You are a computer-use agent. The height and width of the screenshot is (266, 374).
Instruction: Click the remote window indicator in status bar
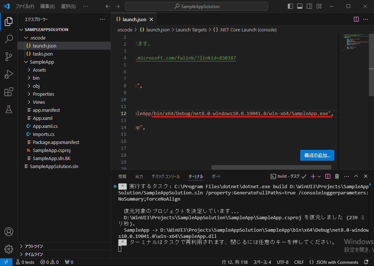[6, 262]
